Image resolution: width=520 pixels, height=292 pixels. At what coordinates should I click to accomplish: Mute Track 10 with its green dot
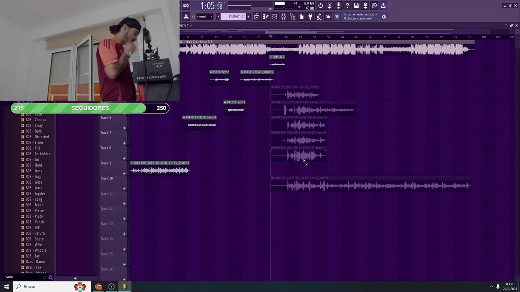[x=124, y=189]
